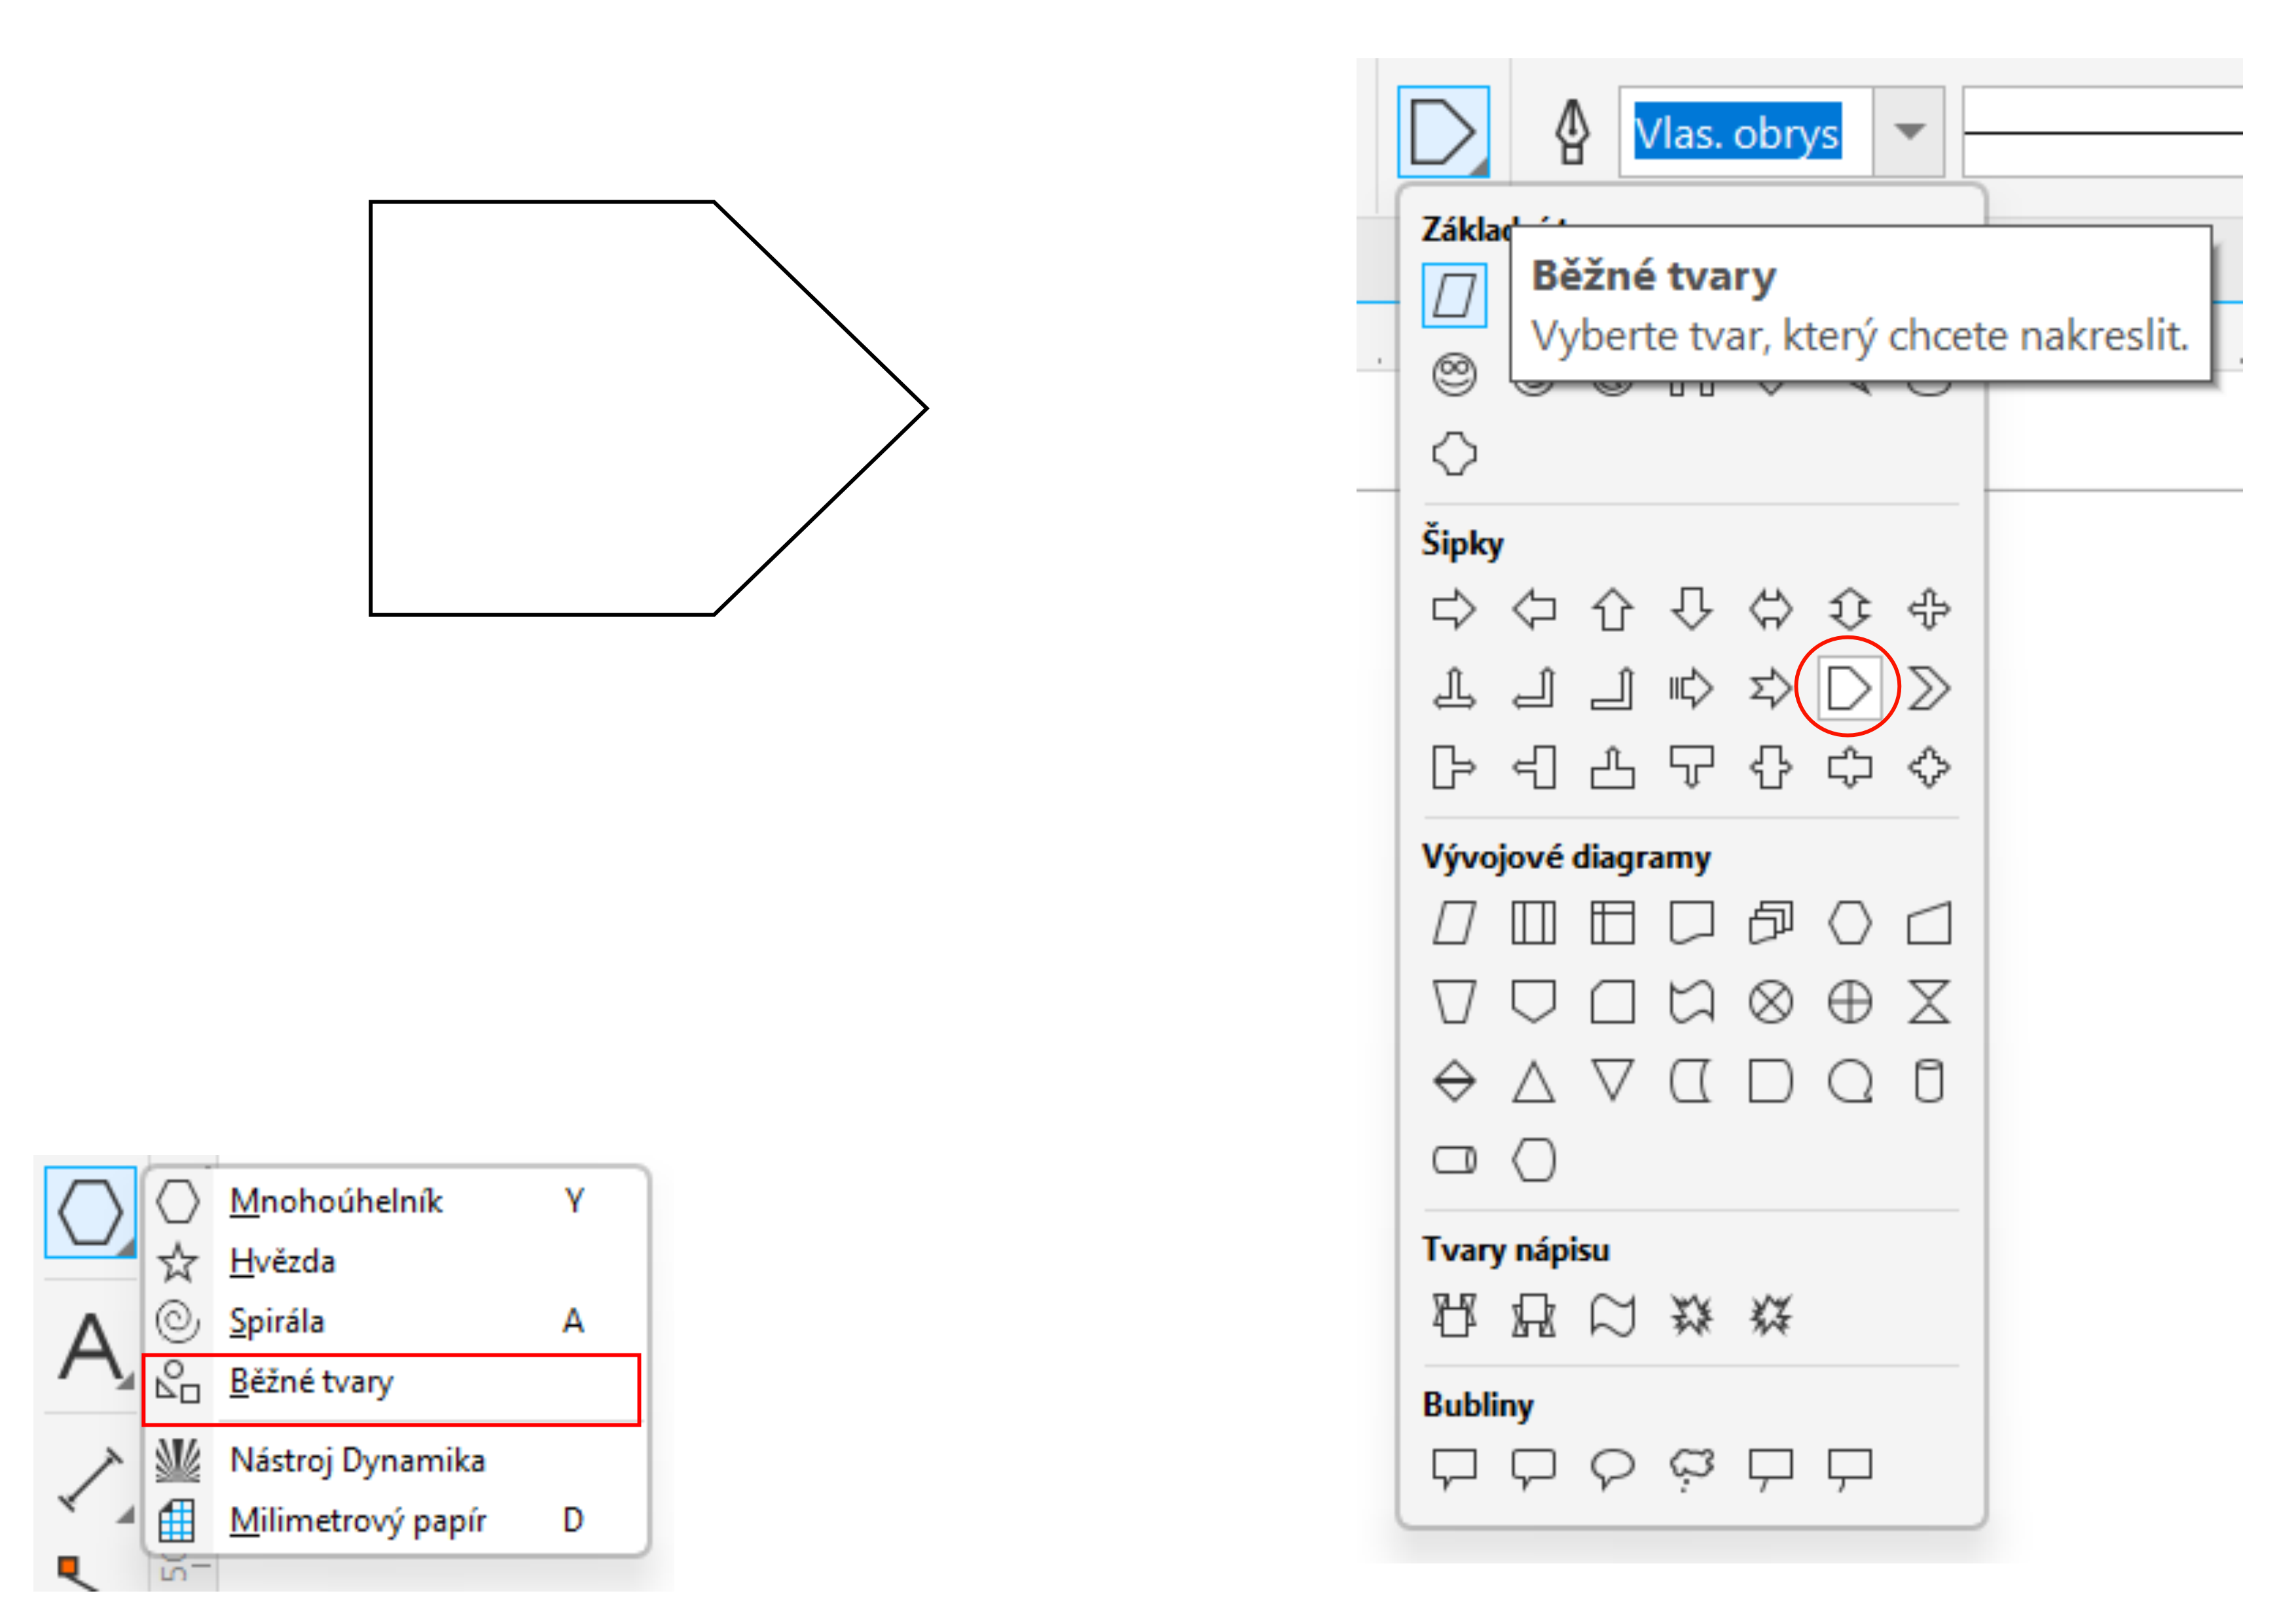2296x1623 pixels.
Task: Select the Text tool (A) in toolbox
Action: click(x=90, y=1346)
